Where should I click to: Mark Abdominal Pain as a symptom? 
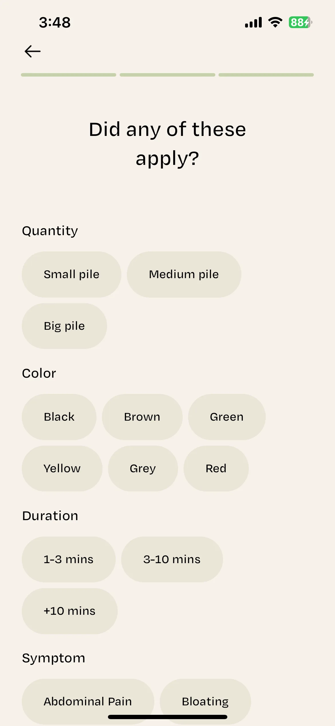point(88,702)
